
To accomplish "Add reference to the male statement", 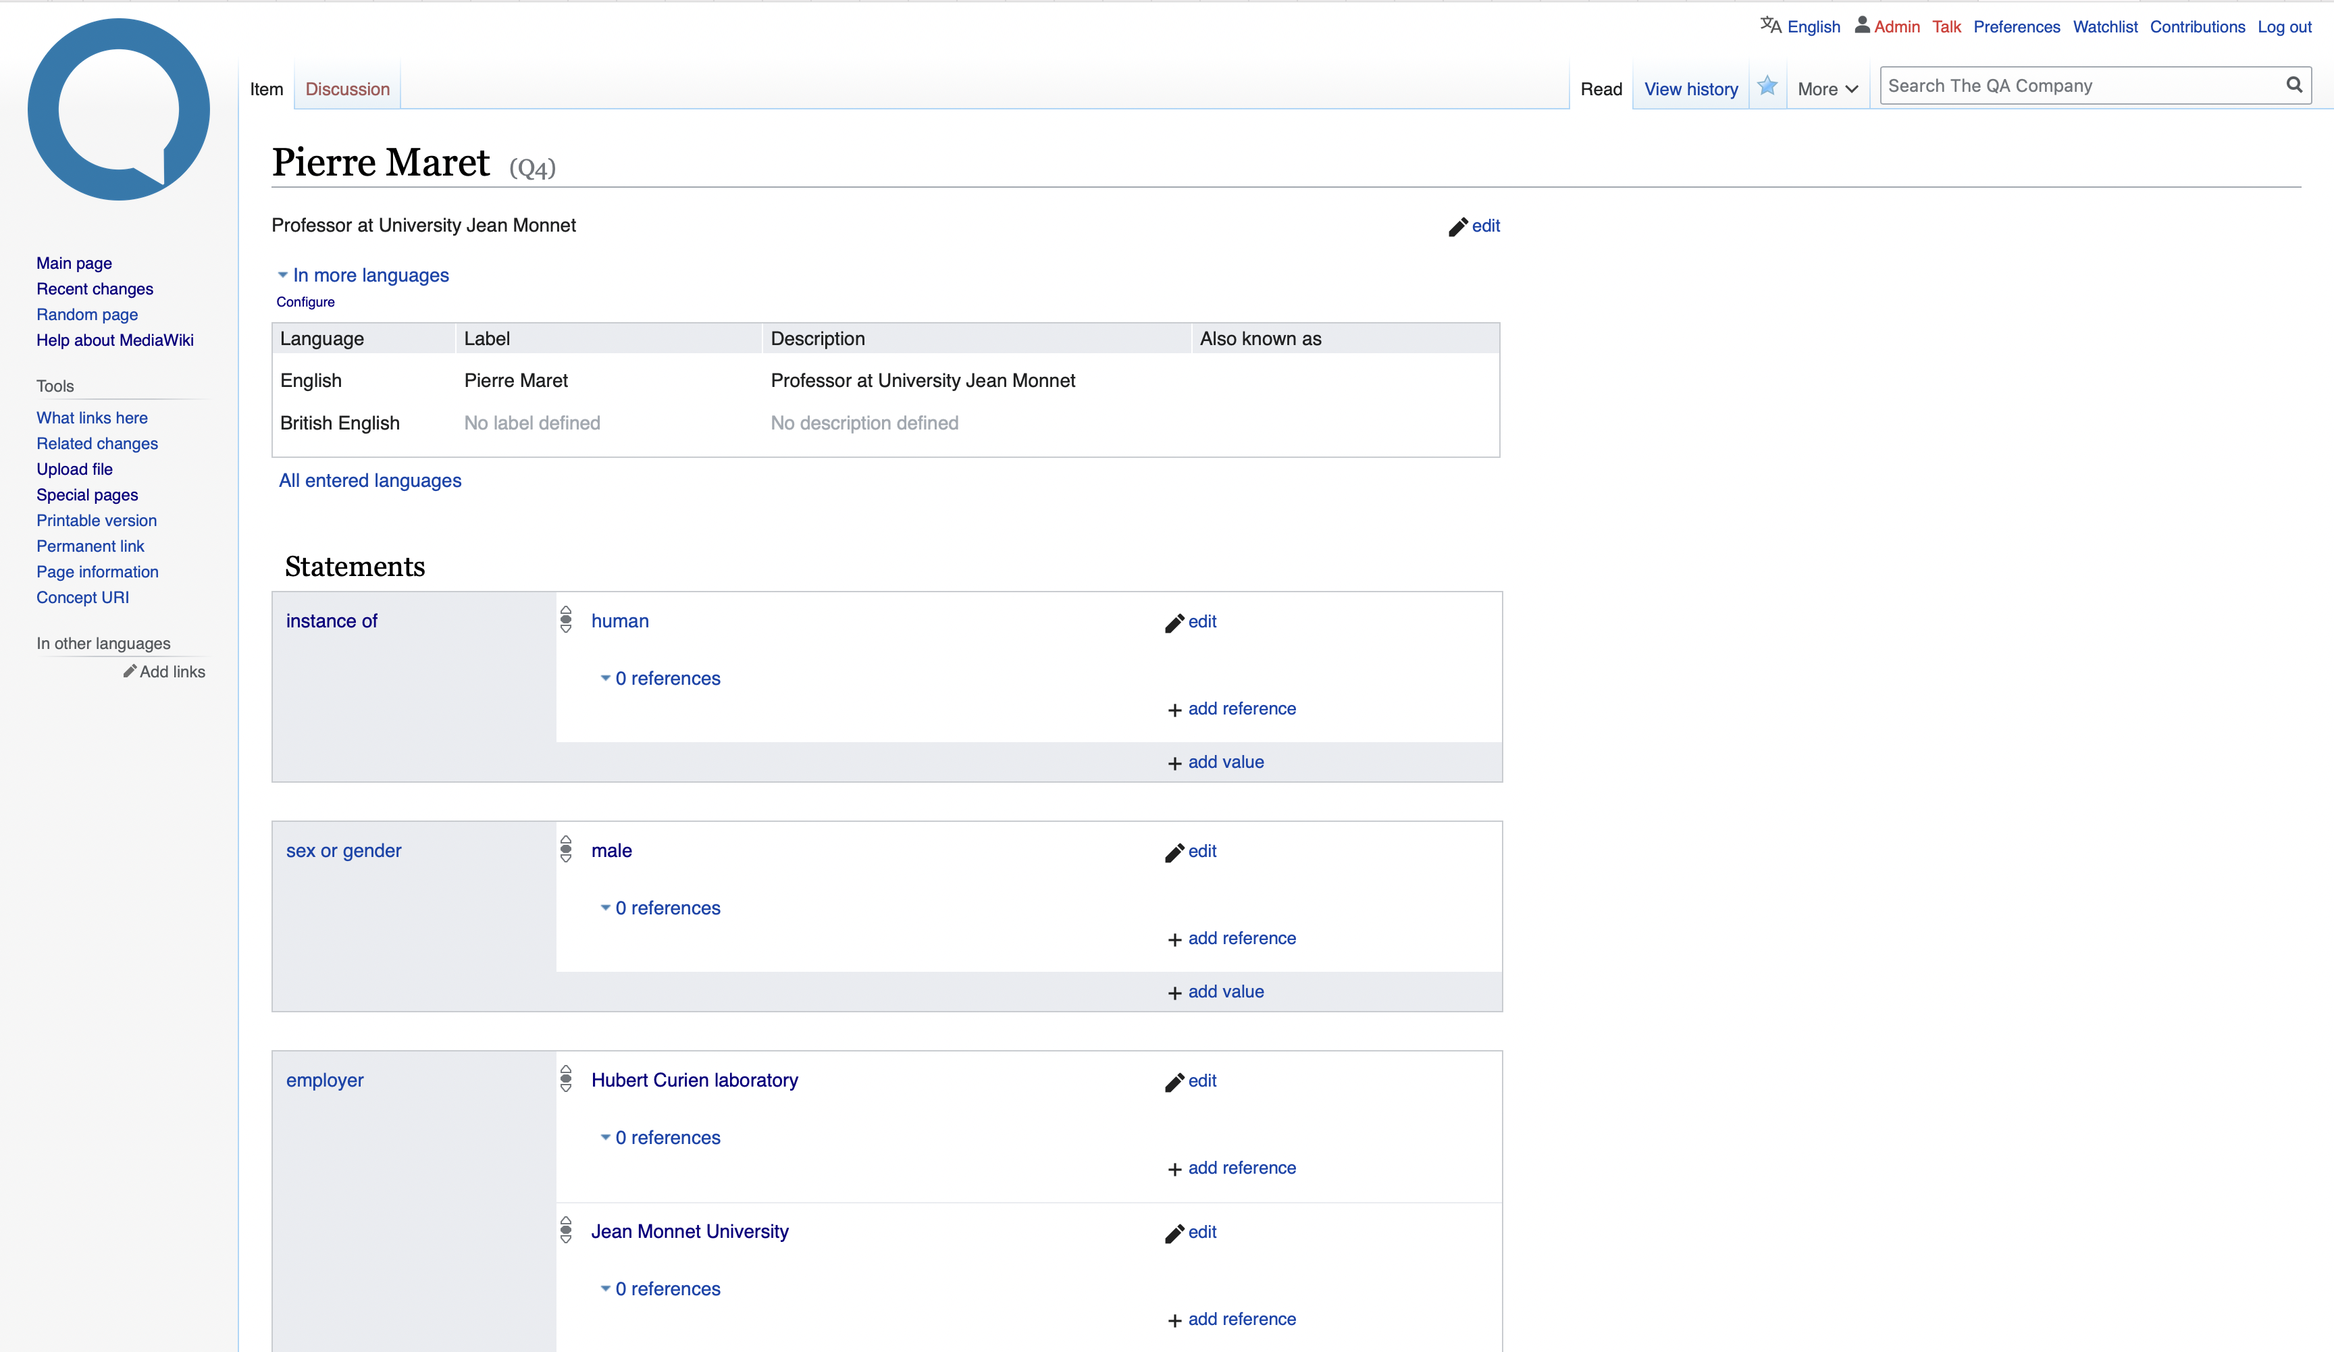I will pos(1232,939).
